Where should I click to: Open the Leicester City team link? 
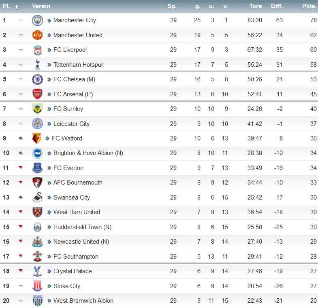(71, 123)
